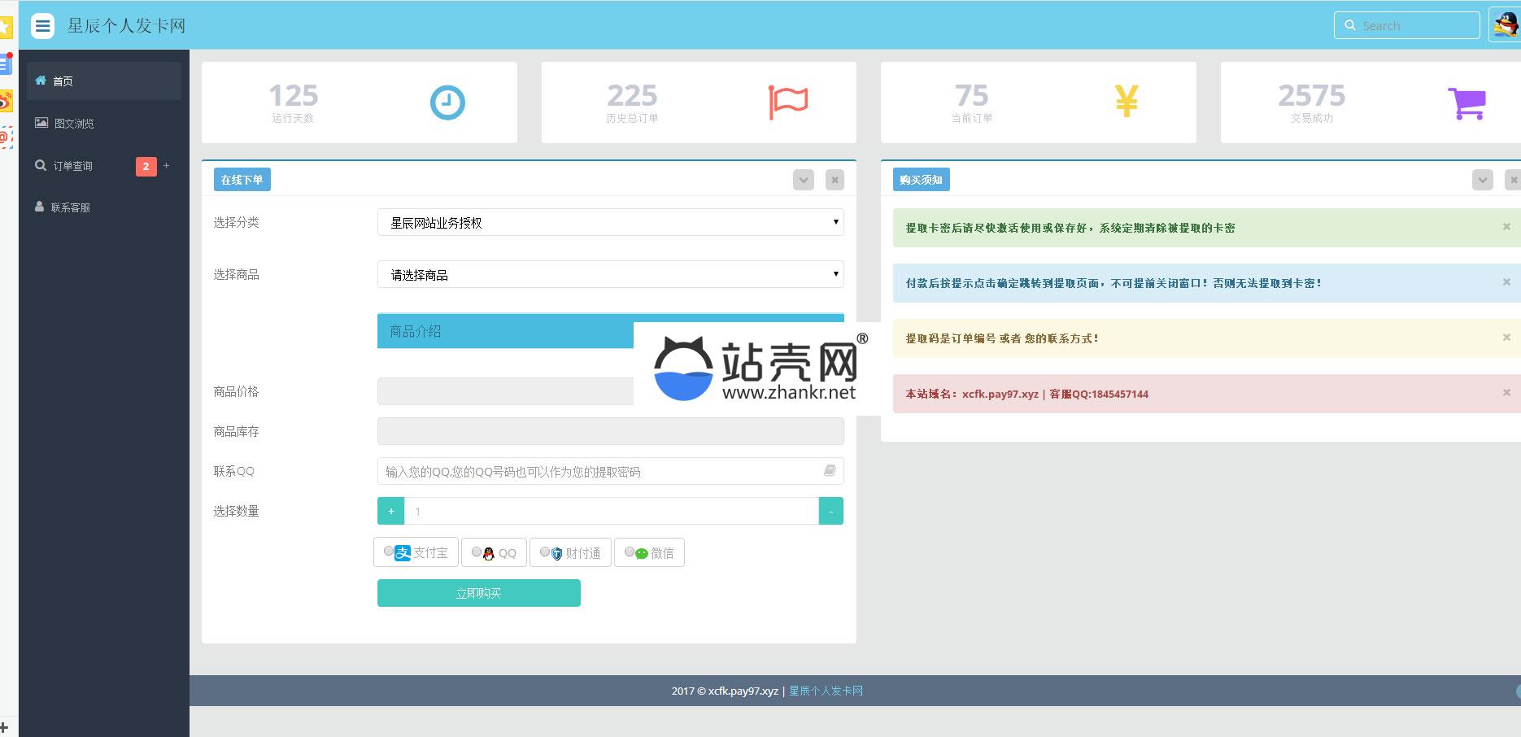Click the QQ penguin avatar icon
Viewport: 1521px width, 737px height.
(1505, 24)
